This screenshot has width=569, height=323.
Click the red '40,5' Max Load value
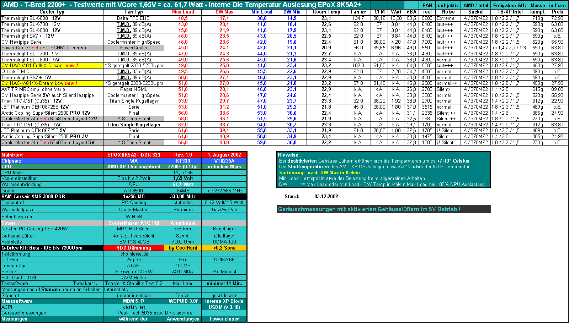pos(183,18)
